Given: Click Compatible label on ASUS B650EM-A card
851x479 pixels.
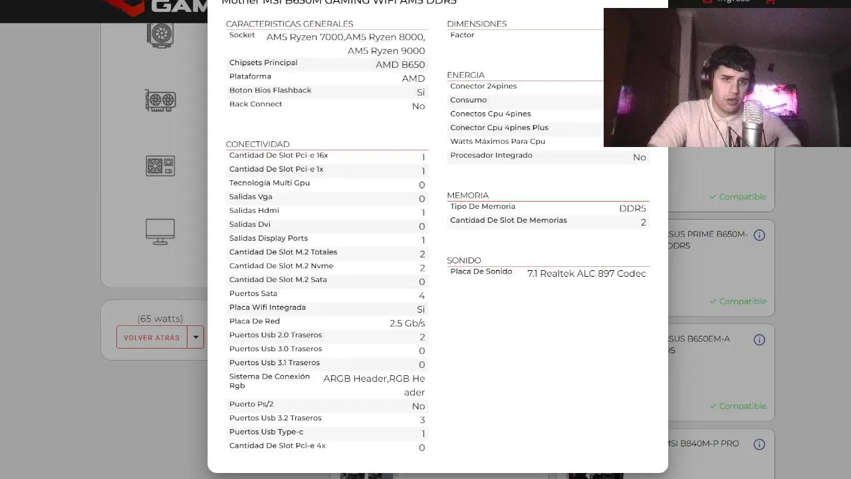Looking at the screenshot, I should [x=737, y=406].
